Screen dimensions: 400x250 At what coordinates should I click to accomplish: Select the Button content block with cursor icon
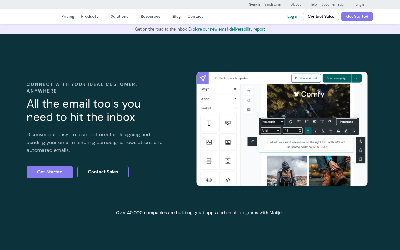(228, 123)
